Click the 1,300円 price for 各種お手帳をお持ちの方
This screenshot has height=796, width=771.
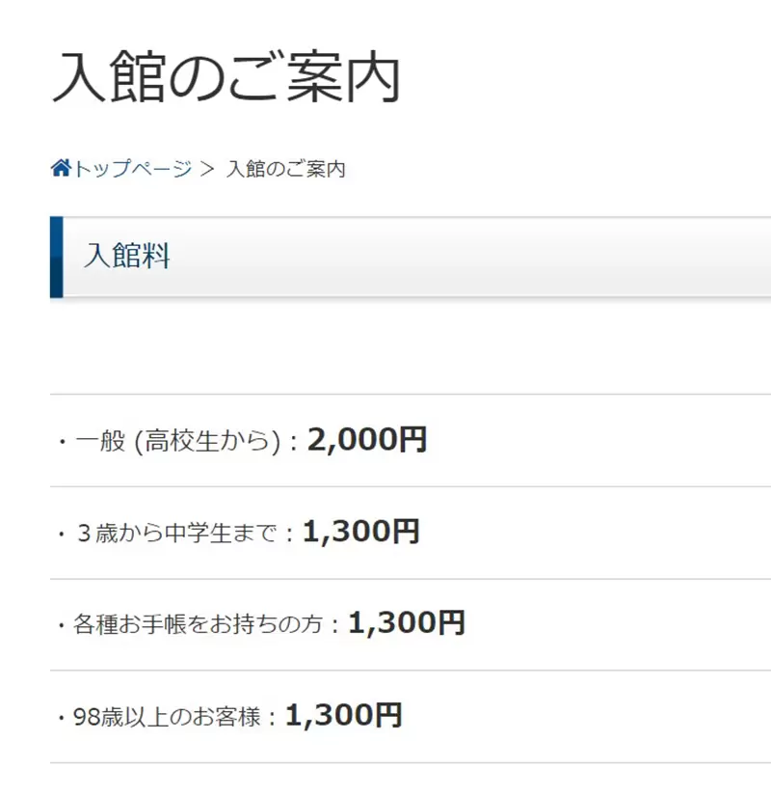[406, 623]
